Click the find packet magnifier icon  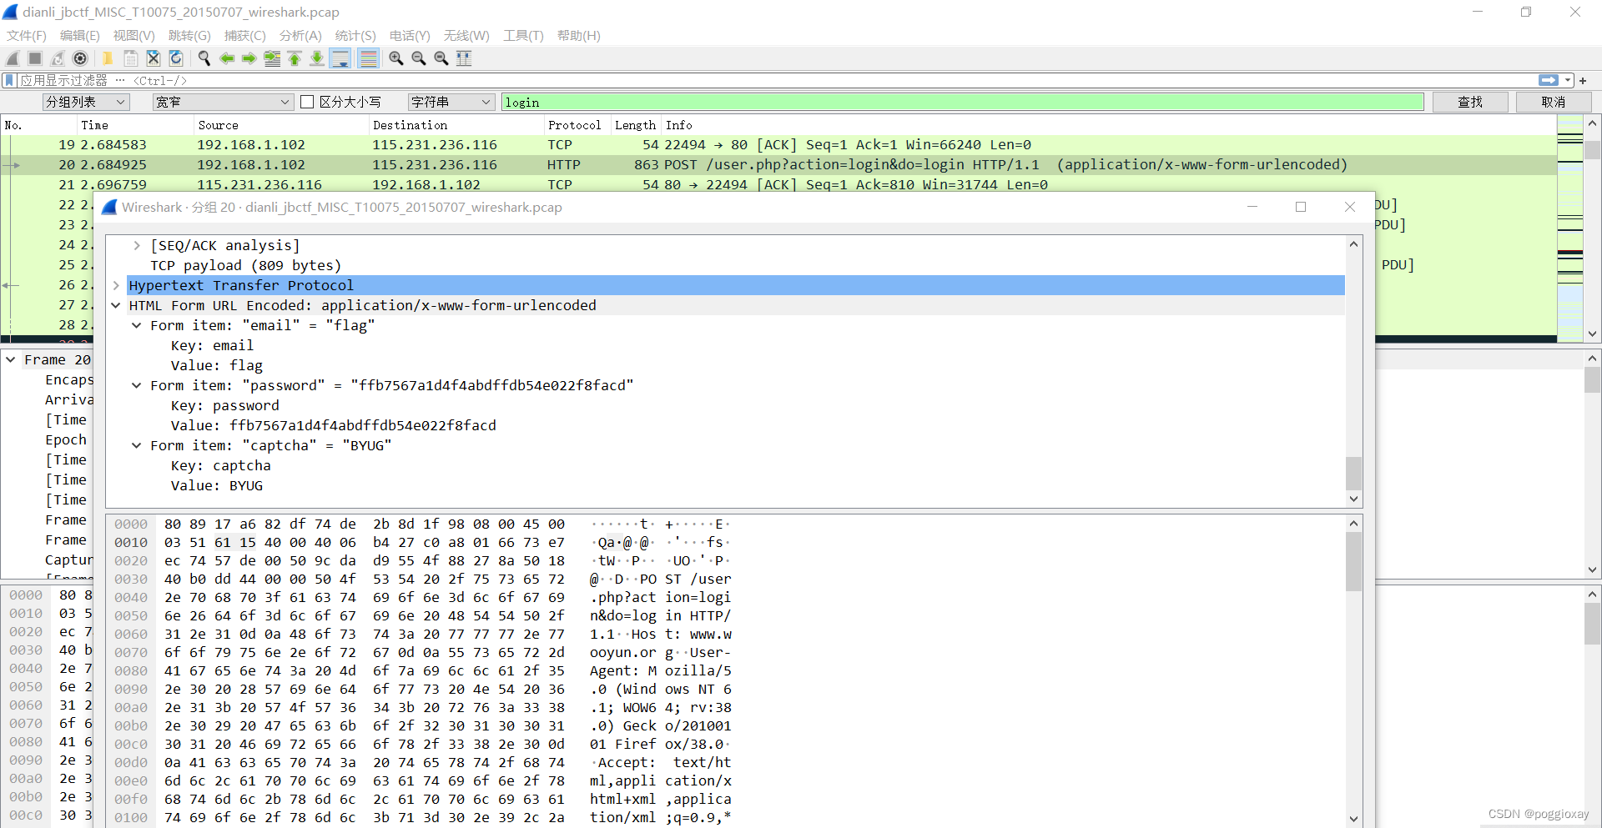(204, 58)
